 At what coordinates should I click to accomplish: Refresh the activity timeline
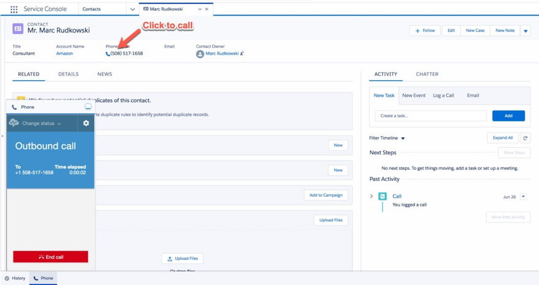pos(525,138)
